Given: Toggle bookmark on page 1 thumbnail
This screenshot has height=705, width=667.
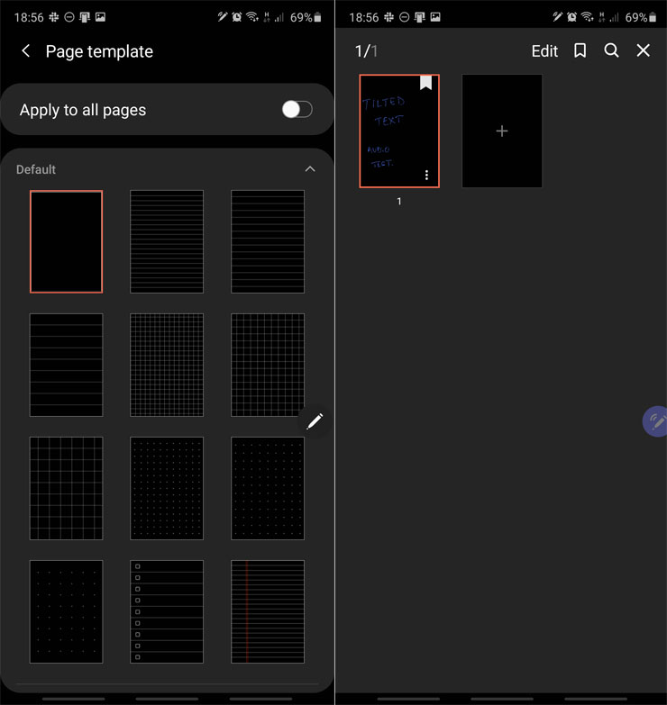Looking at the screenshot, I should 426,84.
